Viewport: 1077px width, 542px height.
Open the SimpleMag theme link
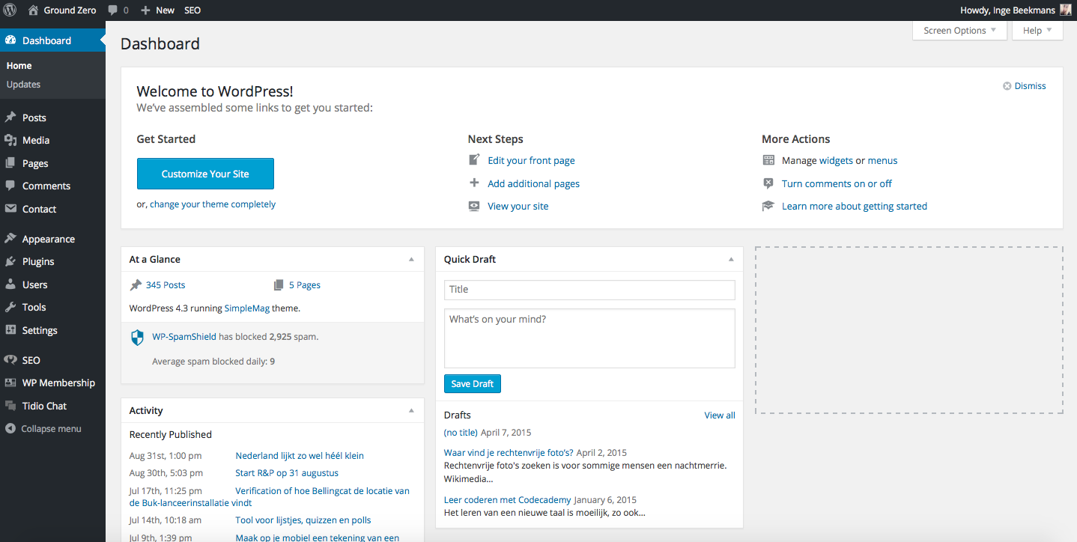click(x=246, y=308)
